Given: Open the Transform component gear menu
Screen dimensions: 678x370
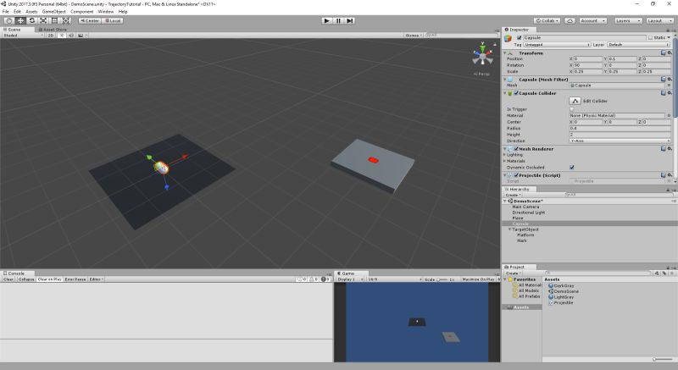Looking at the screenshot, I should (x=670, y=52).
